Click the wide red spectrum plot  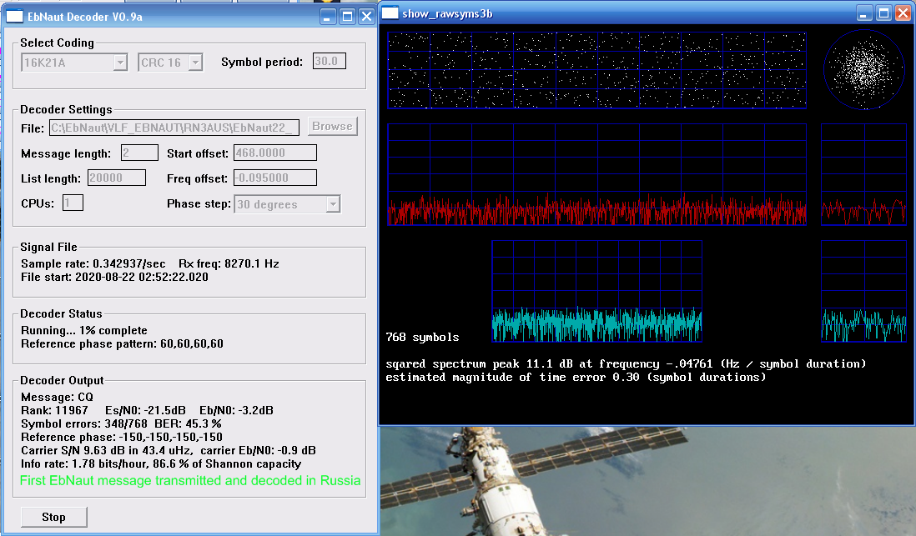click(596, 174)
